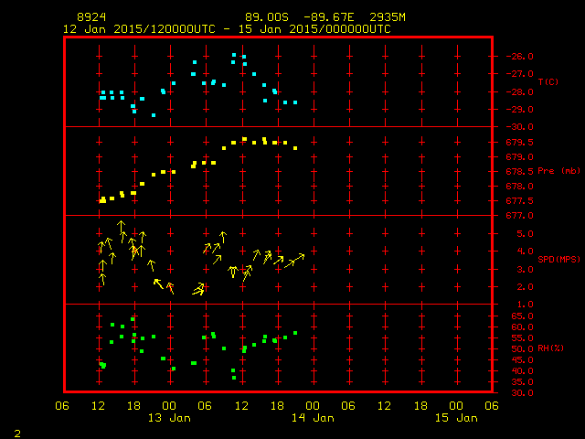Click the SPD(MPS) axis label

coord(558,259)
